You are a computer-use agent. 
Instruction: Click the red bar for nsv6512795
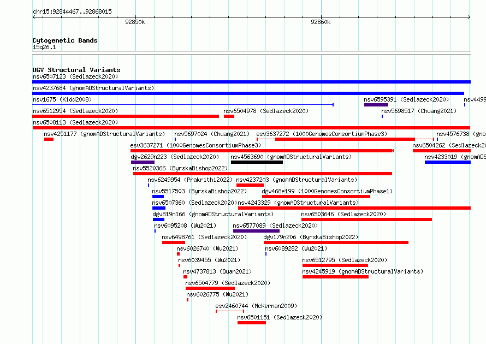[x=335, y=265]
